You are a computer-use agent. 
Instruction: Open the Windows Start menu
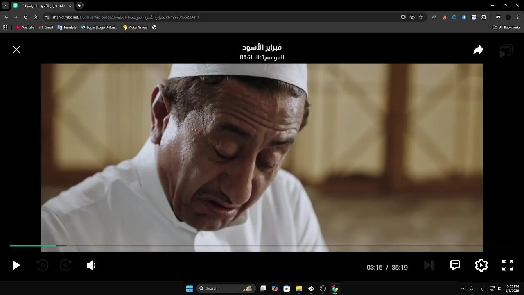click(x=190, y=288)
